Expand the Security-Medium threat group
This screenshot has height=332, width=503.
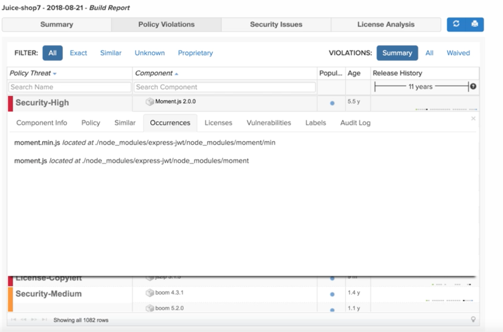[x=49, y=294]
